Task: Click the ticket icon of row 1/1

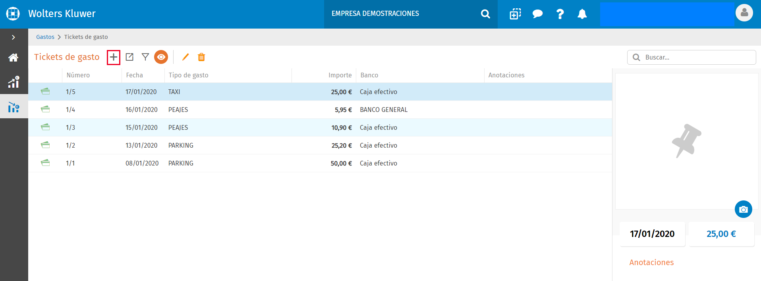Action: click(x=45, y=163)
